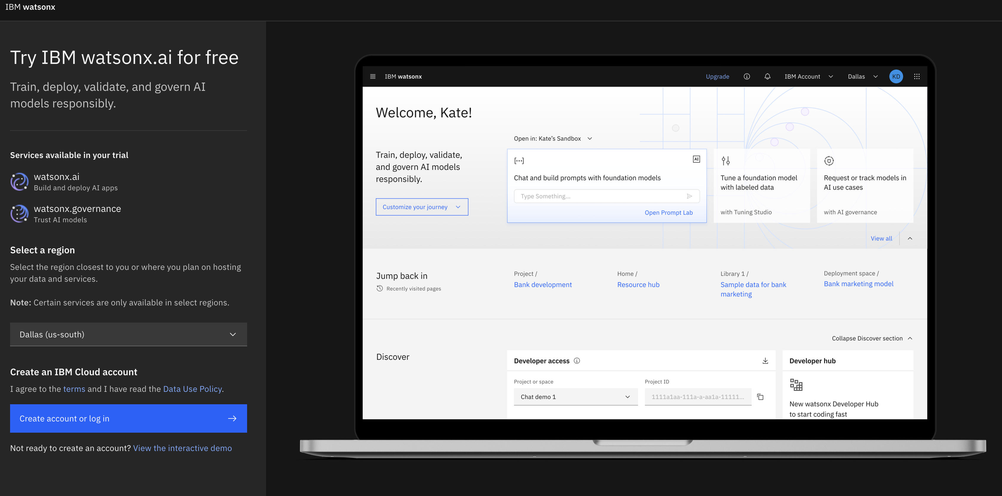Click the arrow on Create account button
Viewport: 1002px width, 496px height.
click(x=232, y=418)
